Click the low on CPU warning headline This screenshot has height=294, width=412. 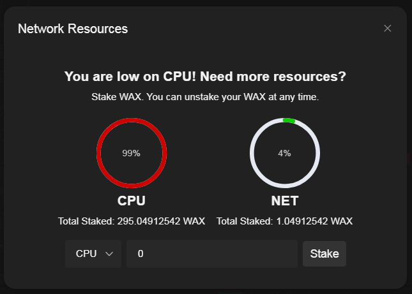tap(205, 77)
